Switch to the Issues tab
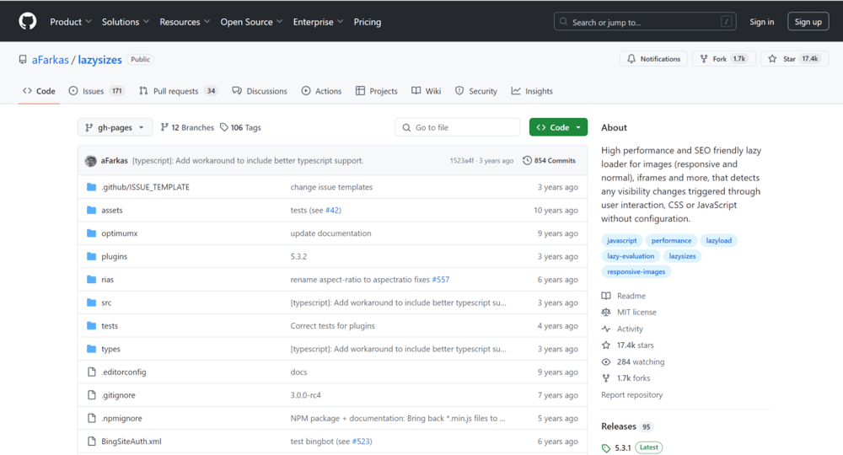Screen dimensions: 843x455 94,91
